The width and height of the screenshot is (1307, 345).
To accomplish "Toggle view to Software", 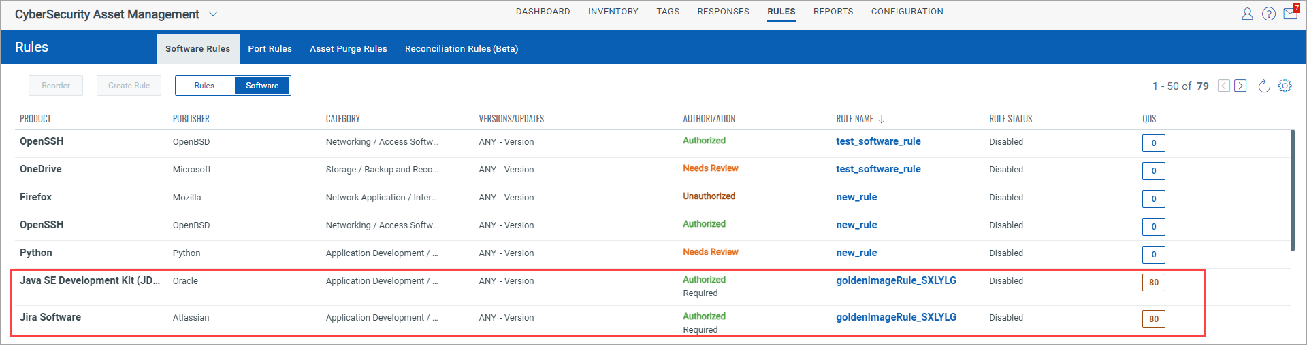I will (262, 86).
